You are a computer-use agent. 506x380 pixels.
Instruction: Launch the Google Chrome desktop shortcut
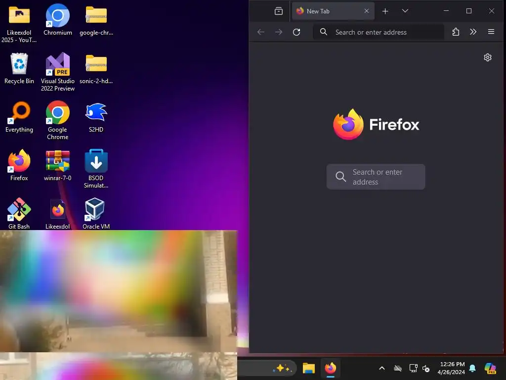(58, 121)
